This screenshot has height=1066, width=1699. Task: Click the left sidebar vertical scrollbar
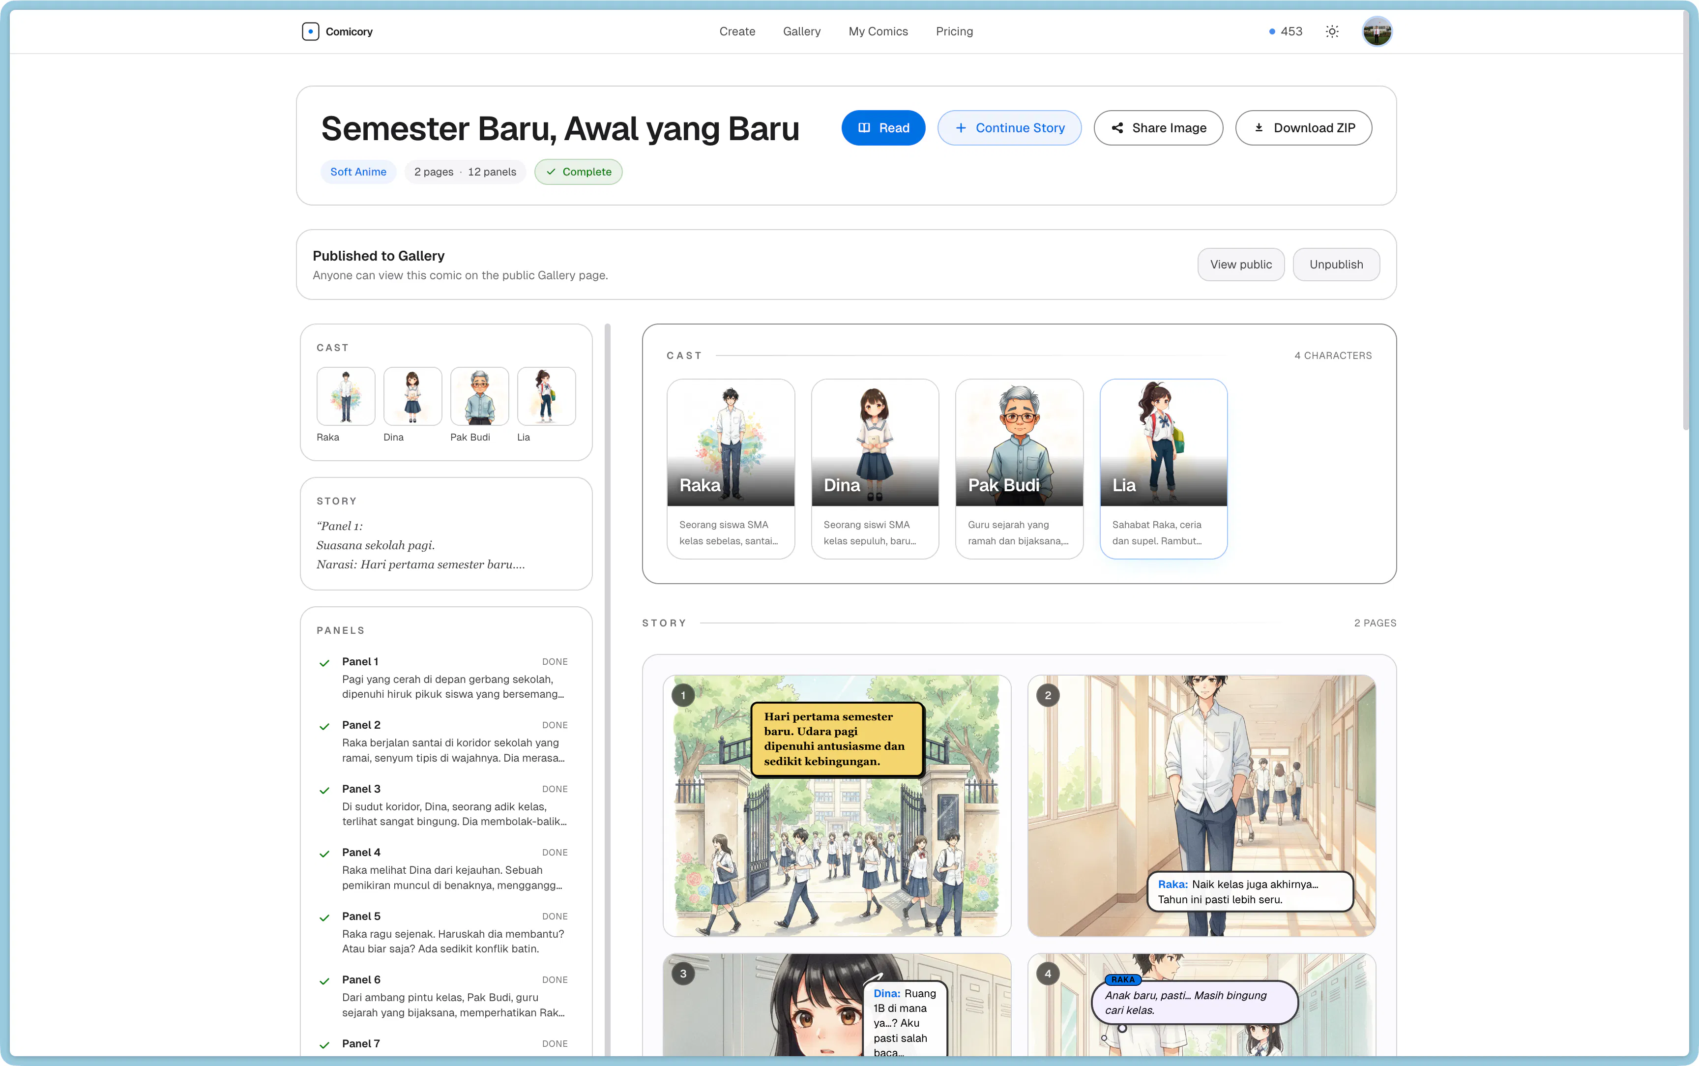tap(608, 689)
